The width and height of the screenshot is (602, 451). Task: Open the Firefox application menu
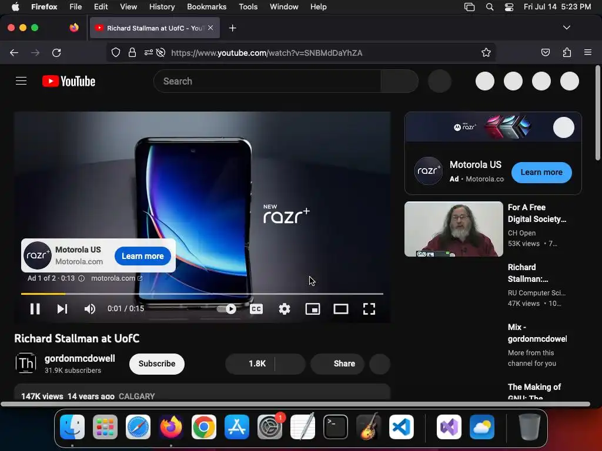coord(588,52)
